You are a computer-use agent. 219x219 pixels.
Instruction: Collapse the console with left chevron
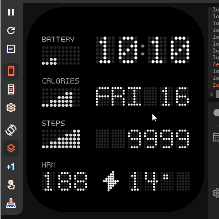pyautogui.click(x=212, y=94)
